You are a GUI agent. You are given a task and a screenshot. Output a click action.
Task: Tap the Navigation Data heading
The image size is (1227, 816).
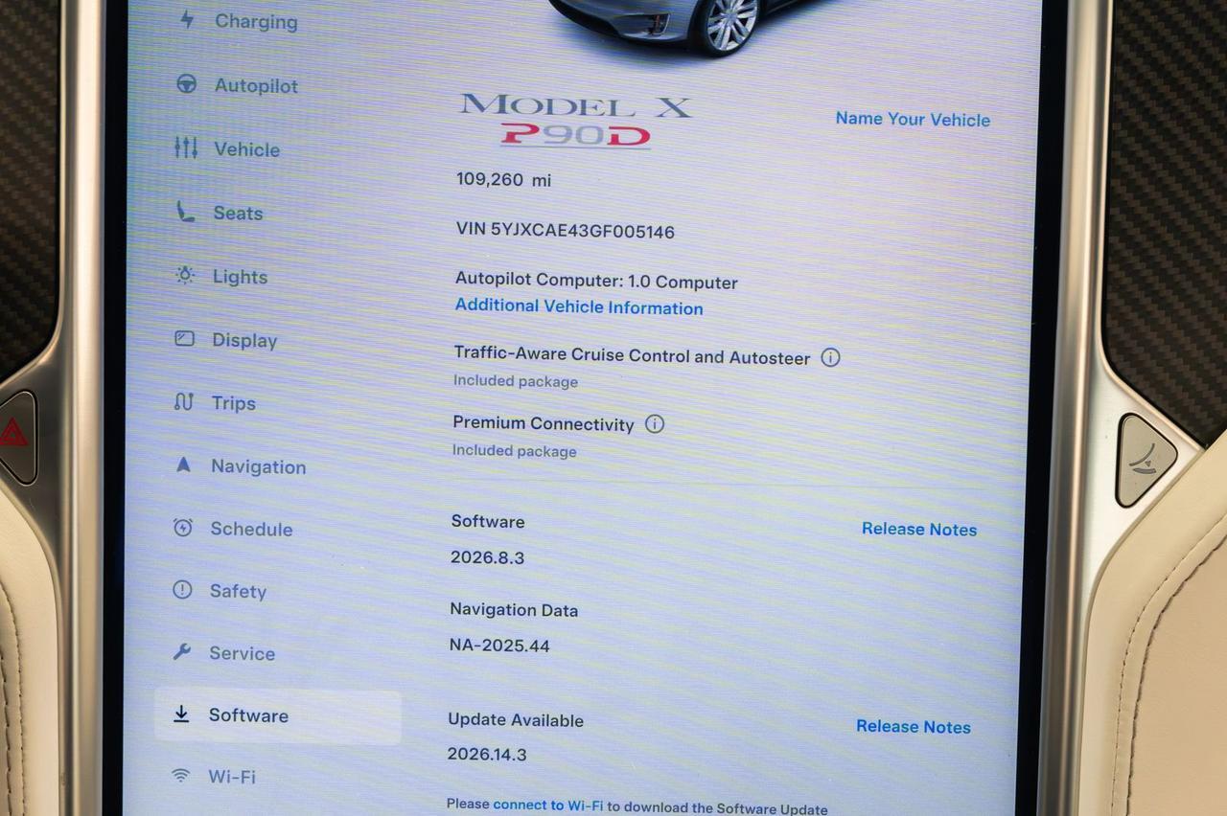[514, 609]
